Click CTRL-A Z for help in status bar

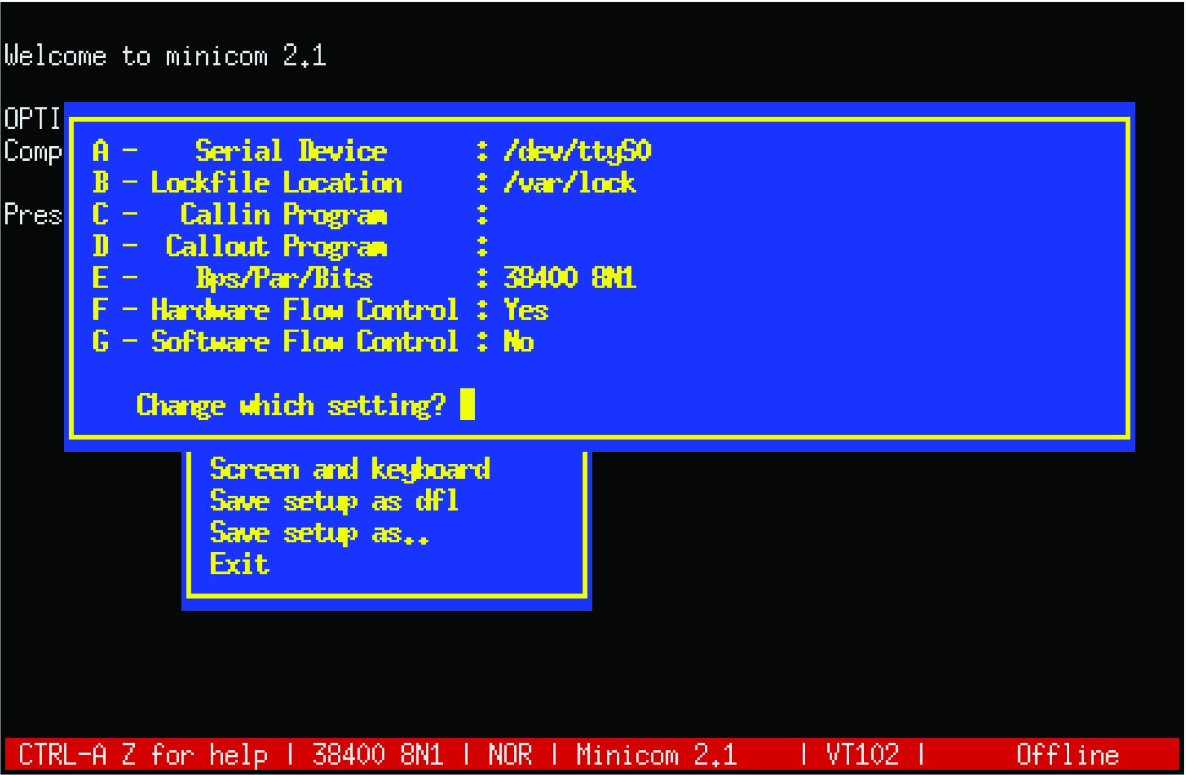pyautogui.click(x=143, y=754)
